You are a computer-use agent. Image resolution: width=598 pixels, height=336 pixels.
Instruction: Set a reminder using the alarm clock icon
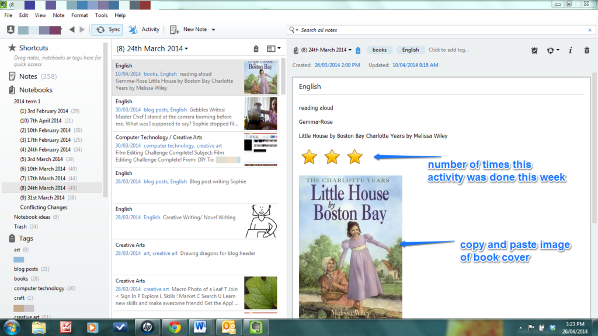(x=534, y=50)
